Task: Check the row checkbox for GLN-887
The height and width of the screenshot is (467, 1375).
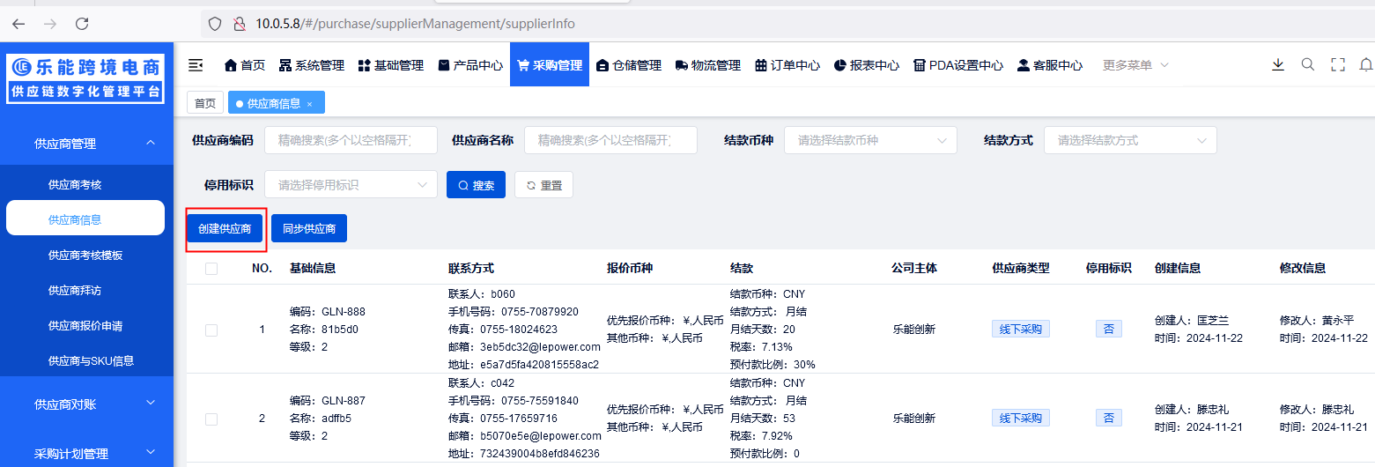Action: 211,419
